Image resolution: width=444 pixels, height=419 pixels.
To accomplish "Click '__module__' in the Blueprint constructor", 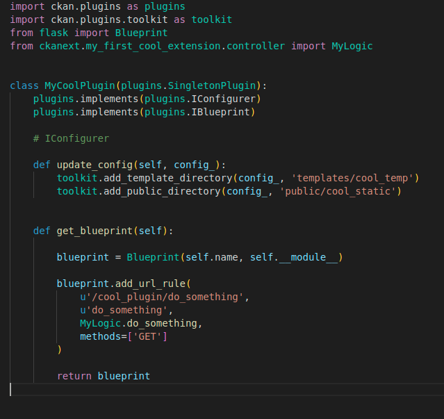I will (309, 257).
